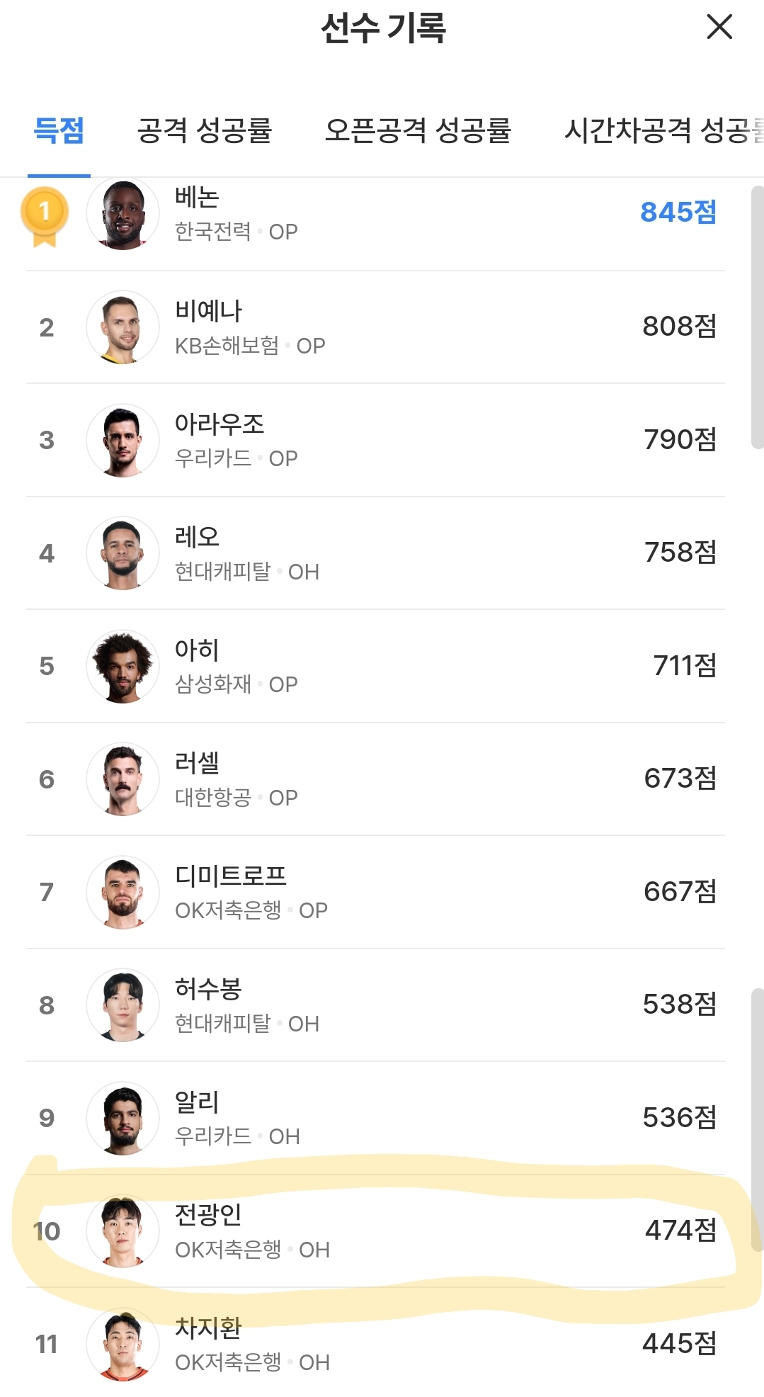764x1397 pixels.
Task: Switch to 시간차공격 성공률 tab
Action: (x=663, y=131)
